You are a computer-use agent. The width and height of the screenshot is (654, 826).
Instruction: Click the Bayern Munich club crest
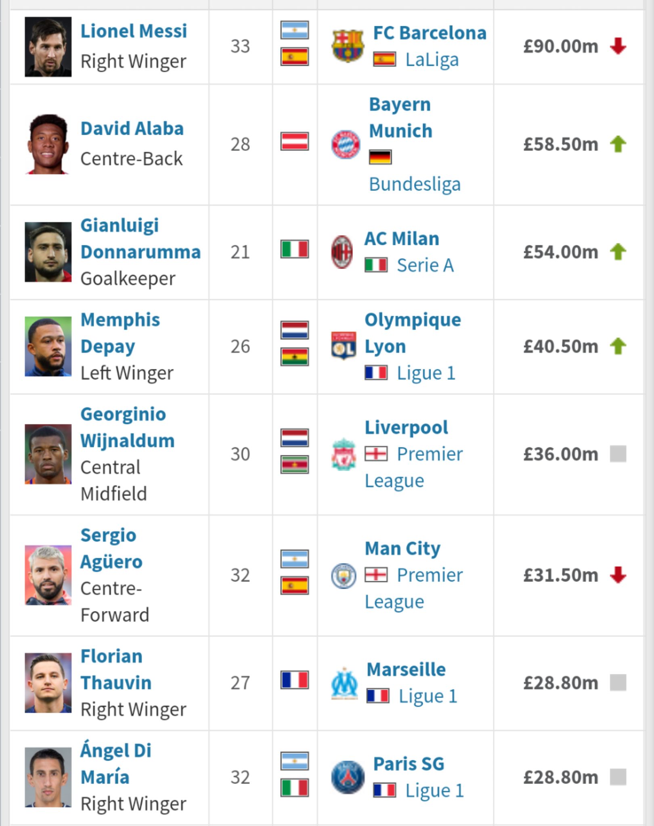coord(345,144)
